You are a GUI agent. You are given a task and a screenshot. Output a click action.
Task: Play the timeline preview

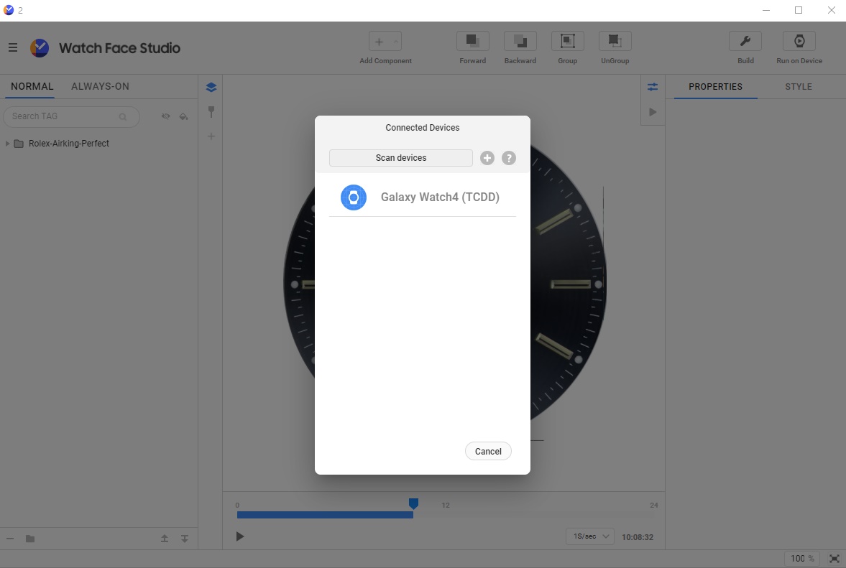point(240,536)
